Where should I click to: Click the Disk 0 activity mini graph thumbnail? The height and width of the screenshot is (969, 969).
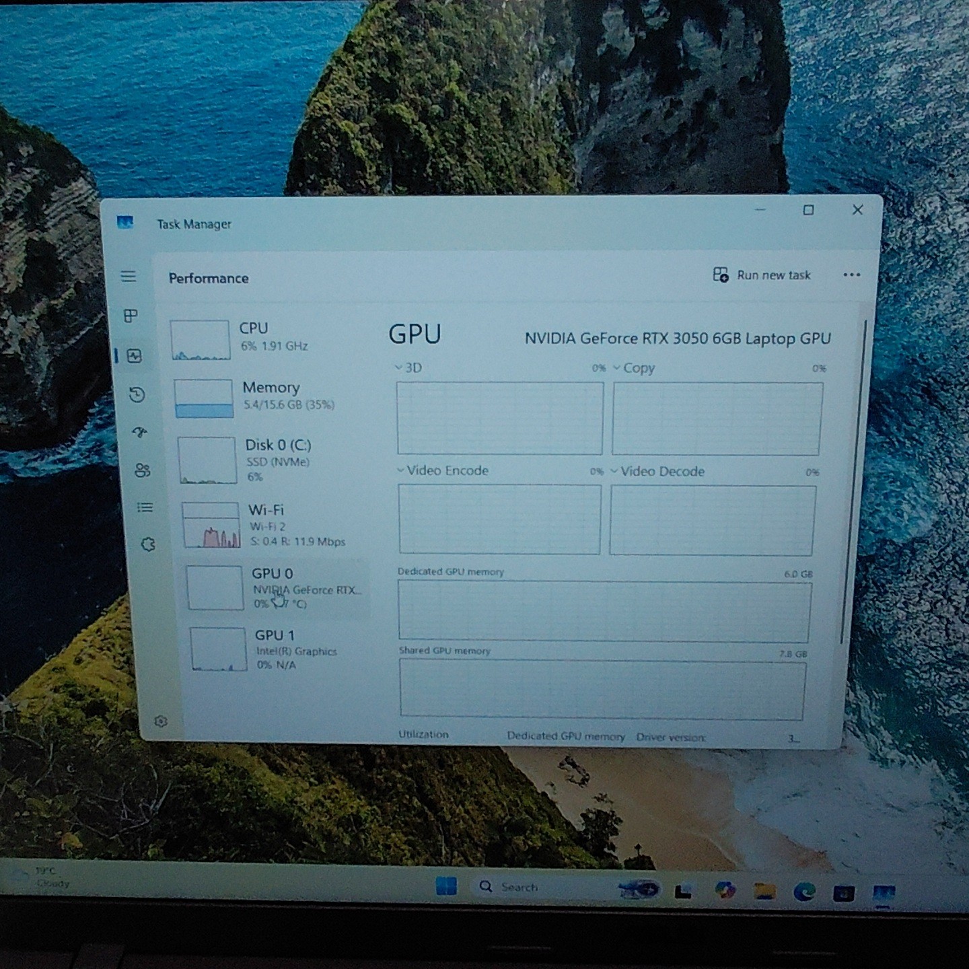tap(207, 460)
